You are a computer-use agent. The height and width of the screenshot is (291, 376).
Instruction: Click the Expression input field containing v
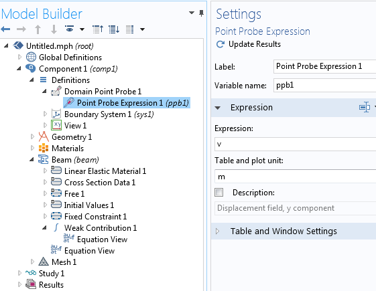click(x=295, y=144)
